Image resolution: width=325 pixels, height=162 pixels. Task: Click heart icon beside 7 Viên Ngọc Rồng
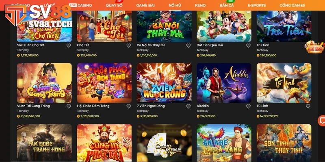tap(188, 106)
